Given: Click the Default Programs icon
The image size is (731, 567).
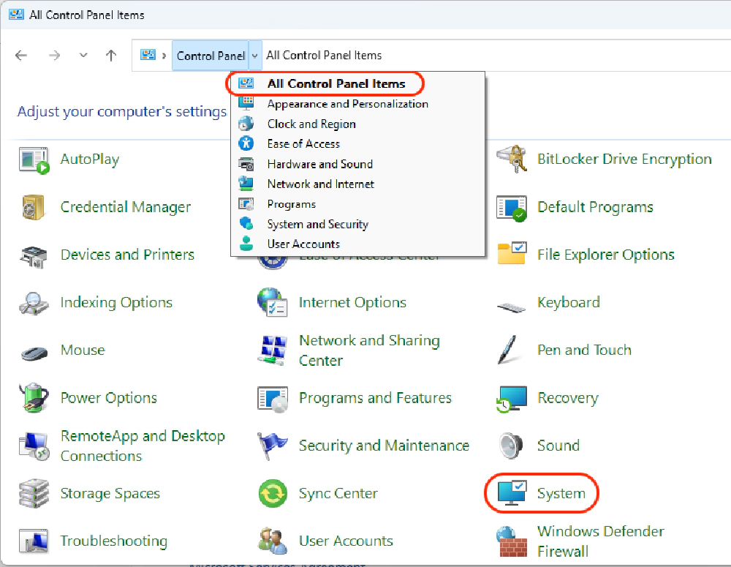Looking at the screenshot, I should point(512,208).
